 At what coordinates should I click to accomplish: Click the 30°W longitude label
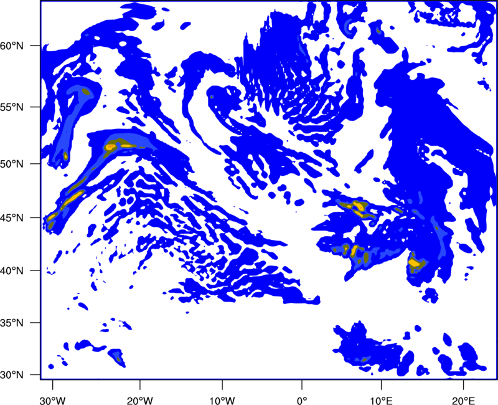(x=52, y=401)
